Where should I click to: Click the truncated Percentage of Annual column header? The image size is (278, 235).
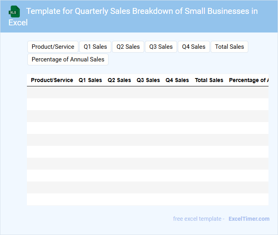click(x=248, y=80)
